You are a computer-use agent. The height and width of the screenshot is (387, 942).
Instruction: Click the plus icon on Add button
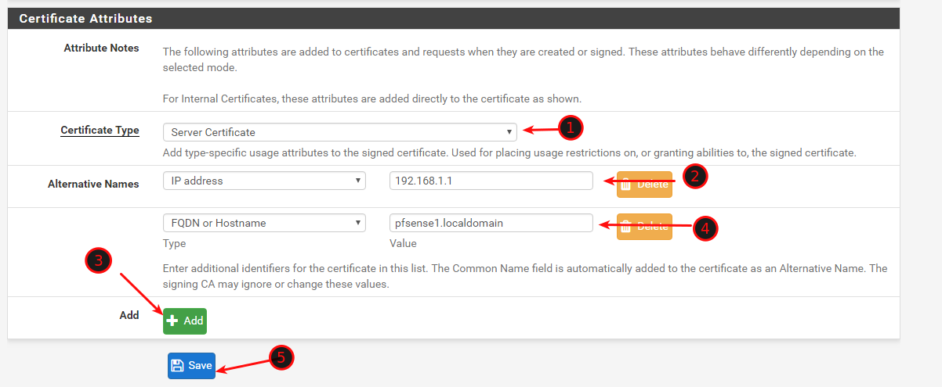coord(173,321)
